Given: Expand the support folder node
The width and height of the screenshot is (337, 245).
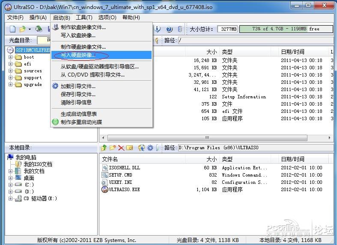Looking at the screenshot, I should [x=10, y=78].
